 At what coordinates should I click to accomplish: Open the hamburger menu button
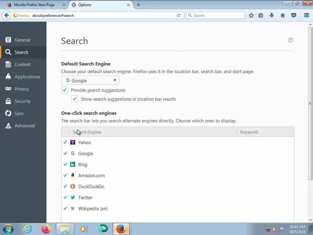coord(307,15)
